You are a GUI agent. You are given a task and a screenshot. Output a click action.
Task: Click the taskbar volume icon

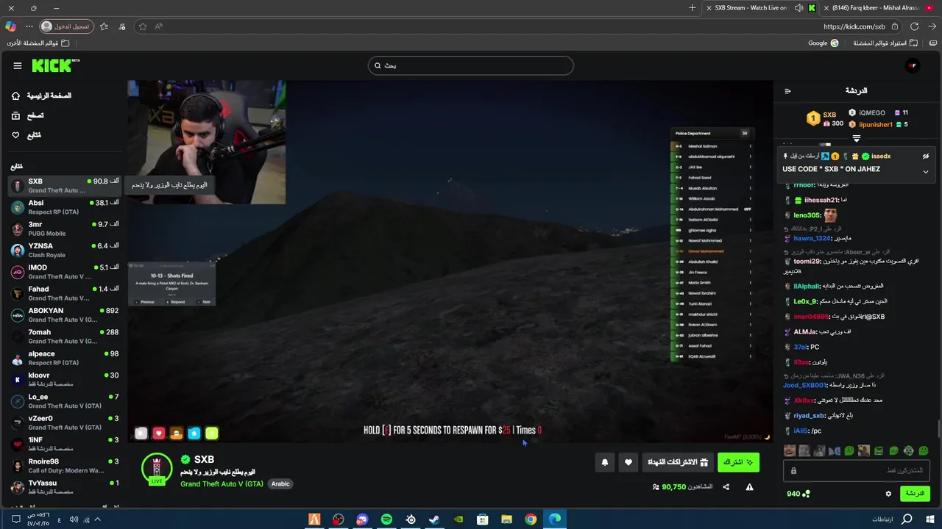pyautogui.click(x=74, y=519)
